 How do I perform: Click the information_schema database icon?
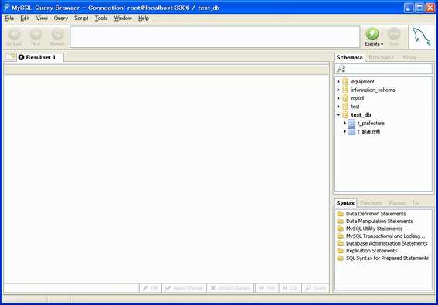(346, 90)
